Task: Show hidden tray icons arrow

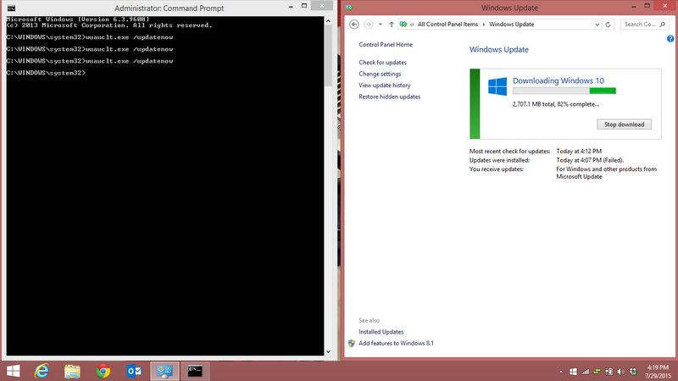Action: point(561,372)
